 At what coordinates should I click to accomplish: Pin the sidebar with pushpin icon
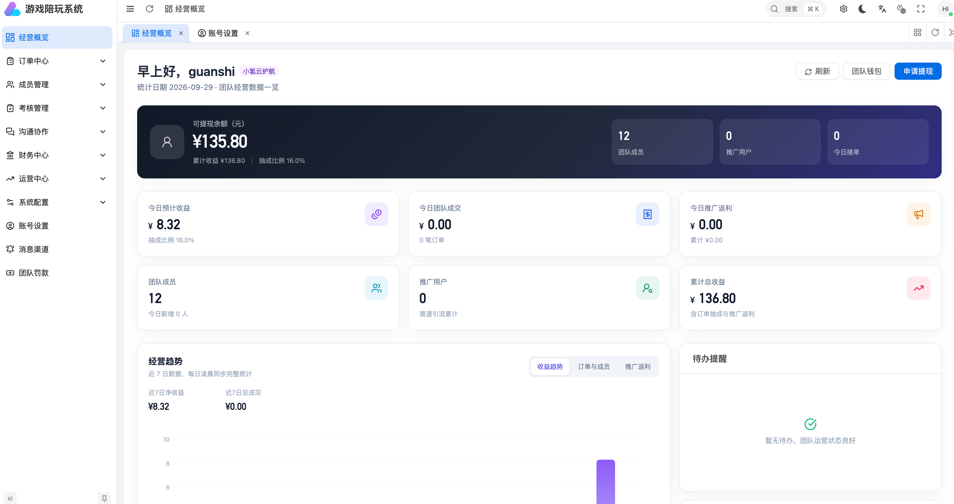[x=104, y=498]
